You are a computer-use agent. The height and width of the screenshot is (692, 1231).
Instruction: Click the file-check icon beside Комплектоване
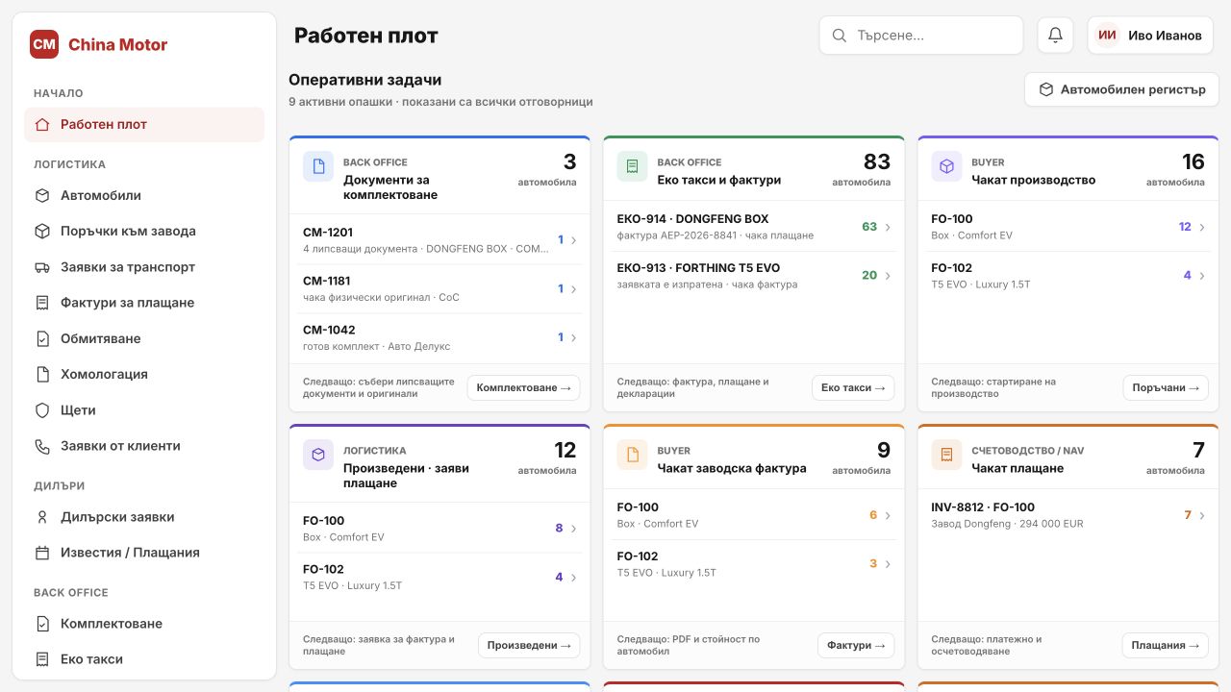[42, 624]
